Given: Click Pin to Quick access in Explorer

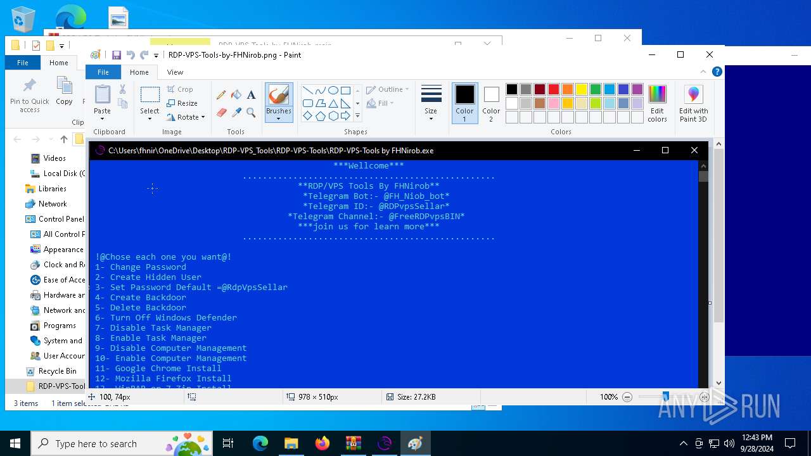Looking at the screenshot, I should coord(29,96).
